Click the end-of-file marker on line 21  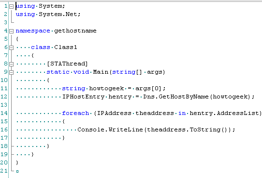tap(17, 171)
